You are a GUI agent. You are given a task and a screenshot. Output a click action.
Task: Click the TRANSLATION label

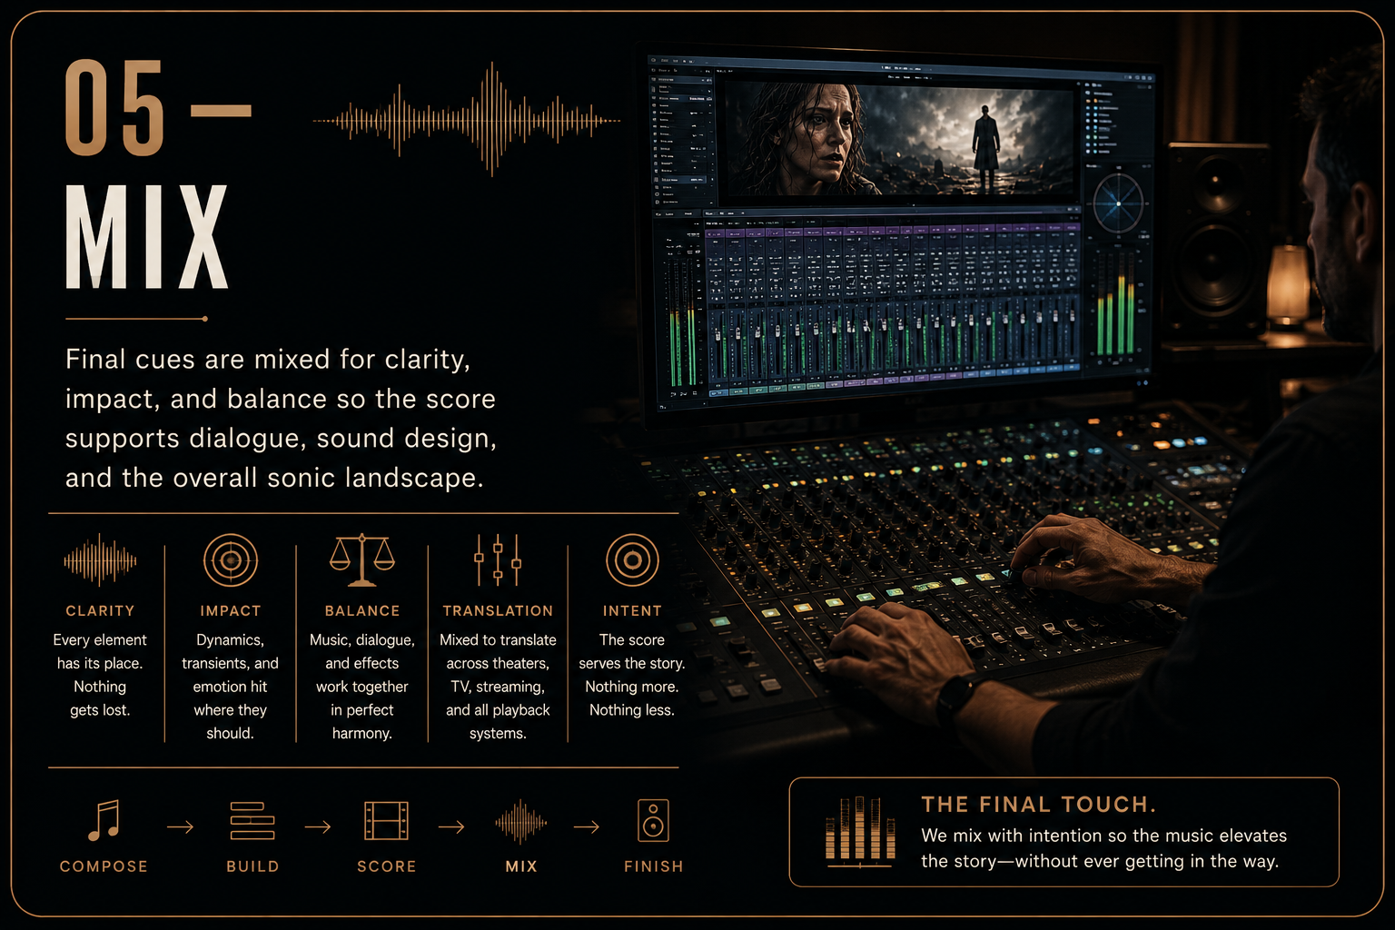tap(498, 611)
